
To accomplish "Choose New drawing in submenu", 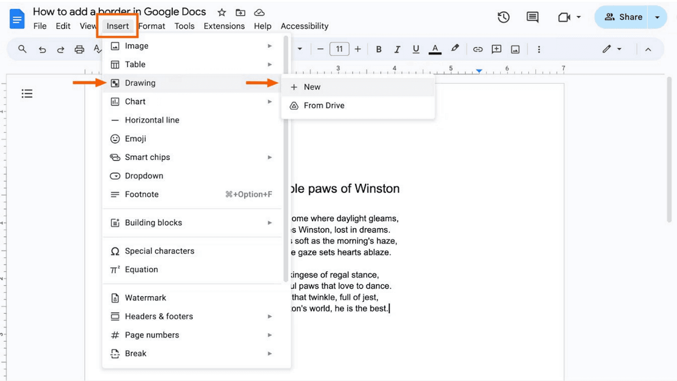I will [x=358, y=87].
